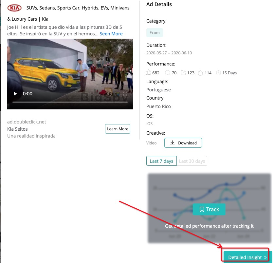Click the Learn More button
Image resolution: width=274 pixels, height=263 pixels.
(x=118, y=129)
